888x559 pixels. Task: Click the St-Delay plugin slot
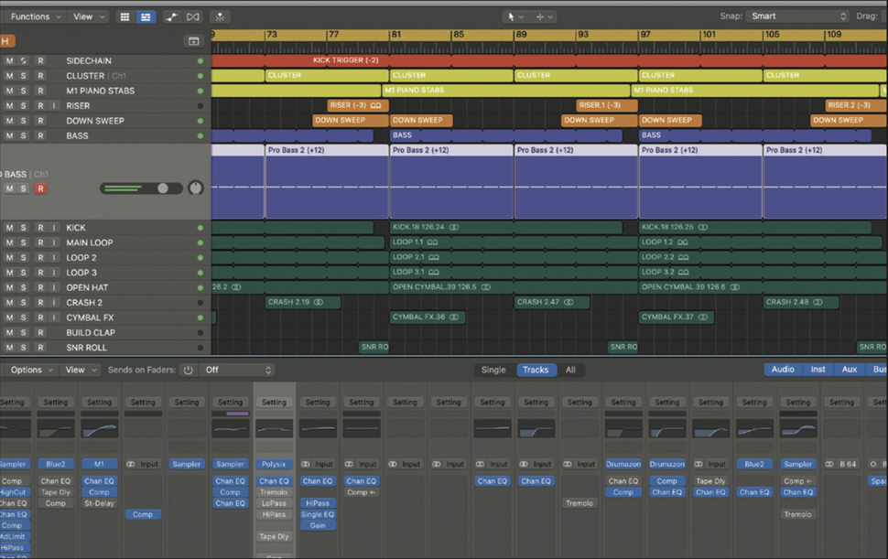coord(99,503)
